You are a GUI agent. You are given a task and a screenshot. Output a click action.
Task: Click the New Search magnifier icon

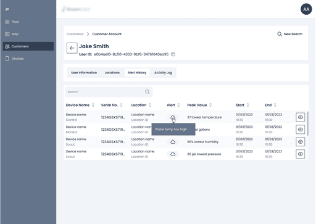pyautogui.click(x=280, y=34)
